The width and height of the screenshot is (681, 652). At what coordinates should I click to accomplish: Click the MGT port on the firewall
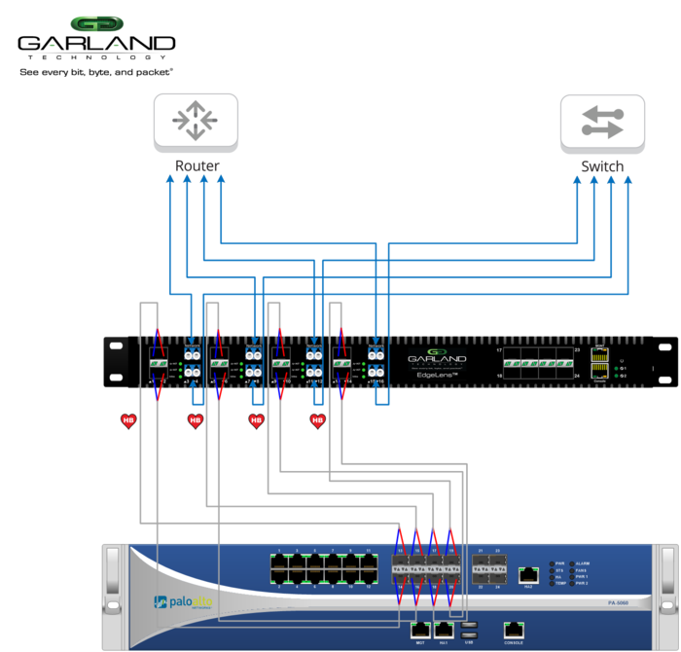click(x=421, y=631)
